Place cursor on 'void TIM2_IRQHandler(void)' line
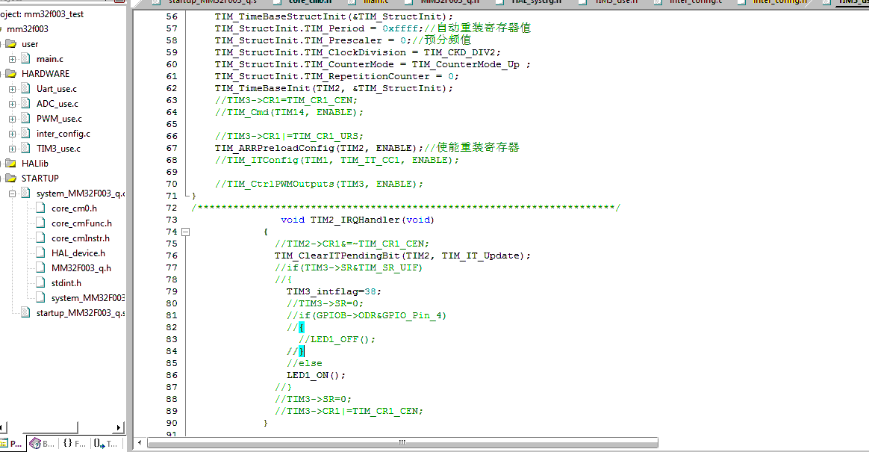 (358, 220)
